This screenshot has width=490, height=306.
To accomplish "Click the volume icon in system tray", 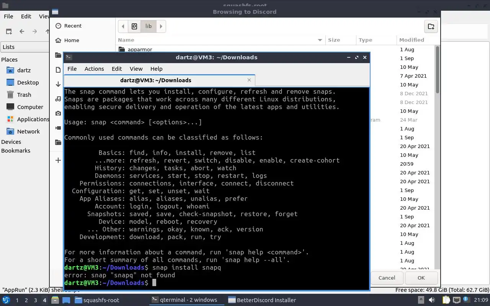I will click(431, 300).
